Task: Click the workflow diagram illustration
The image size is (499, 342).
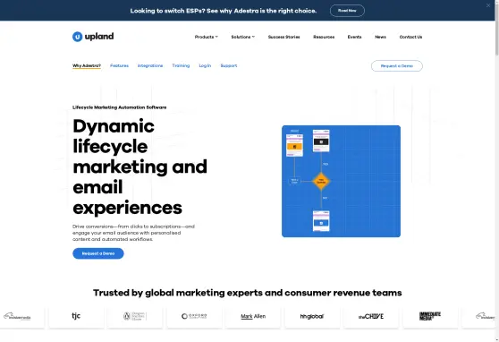Action: click(341, 181)
